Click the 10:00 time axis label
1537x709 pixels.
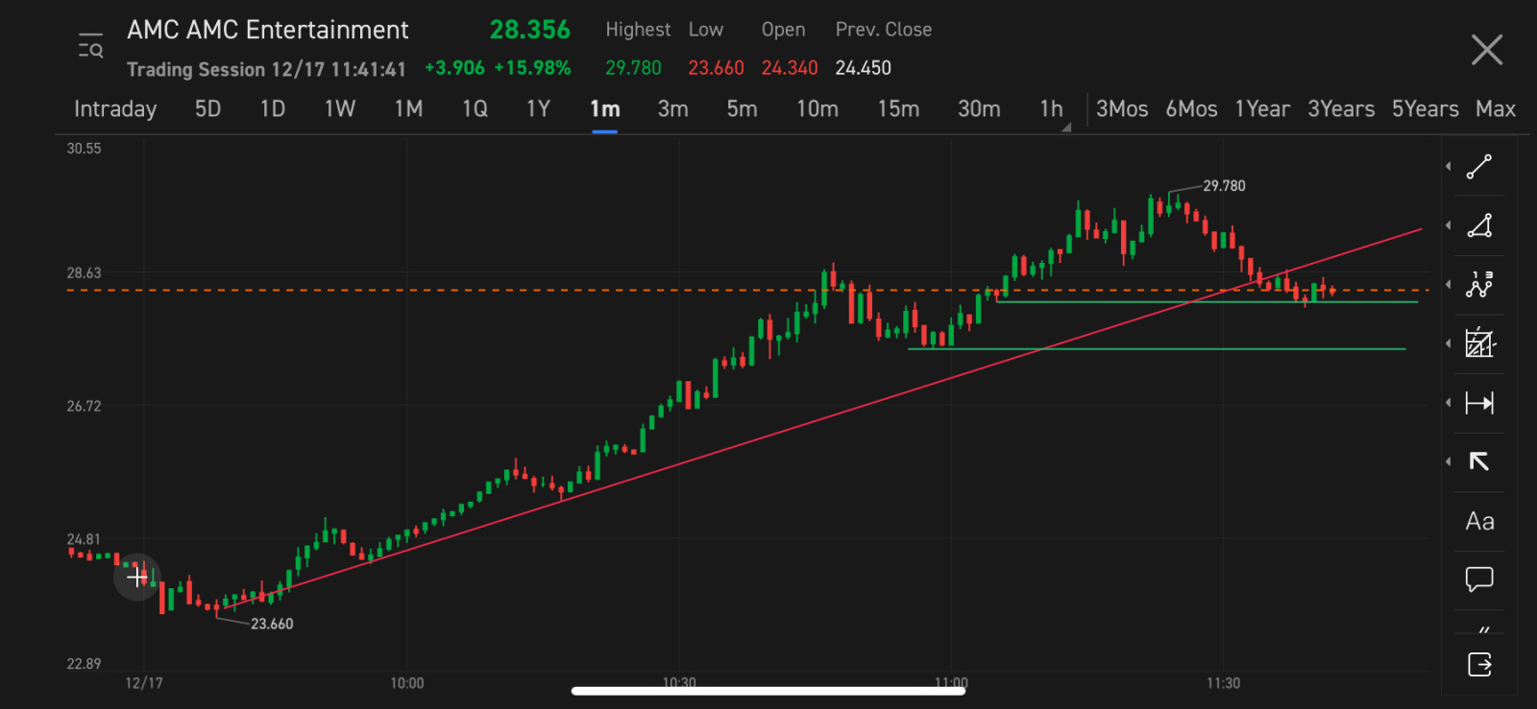[406, 683]
